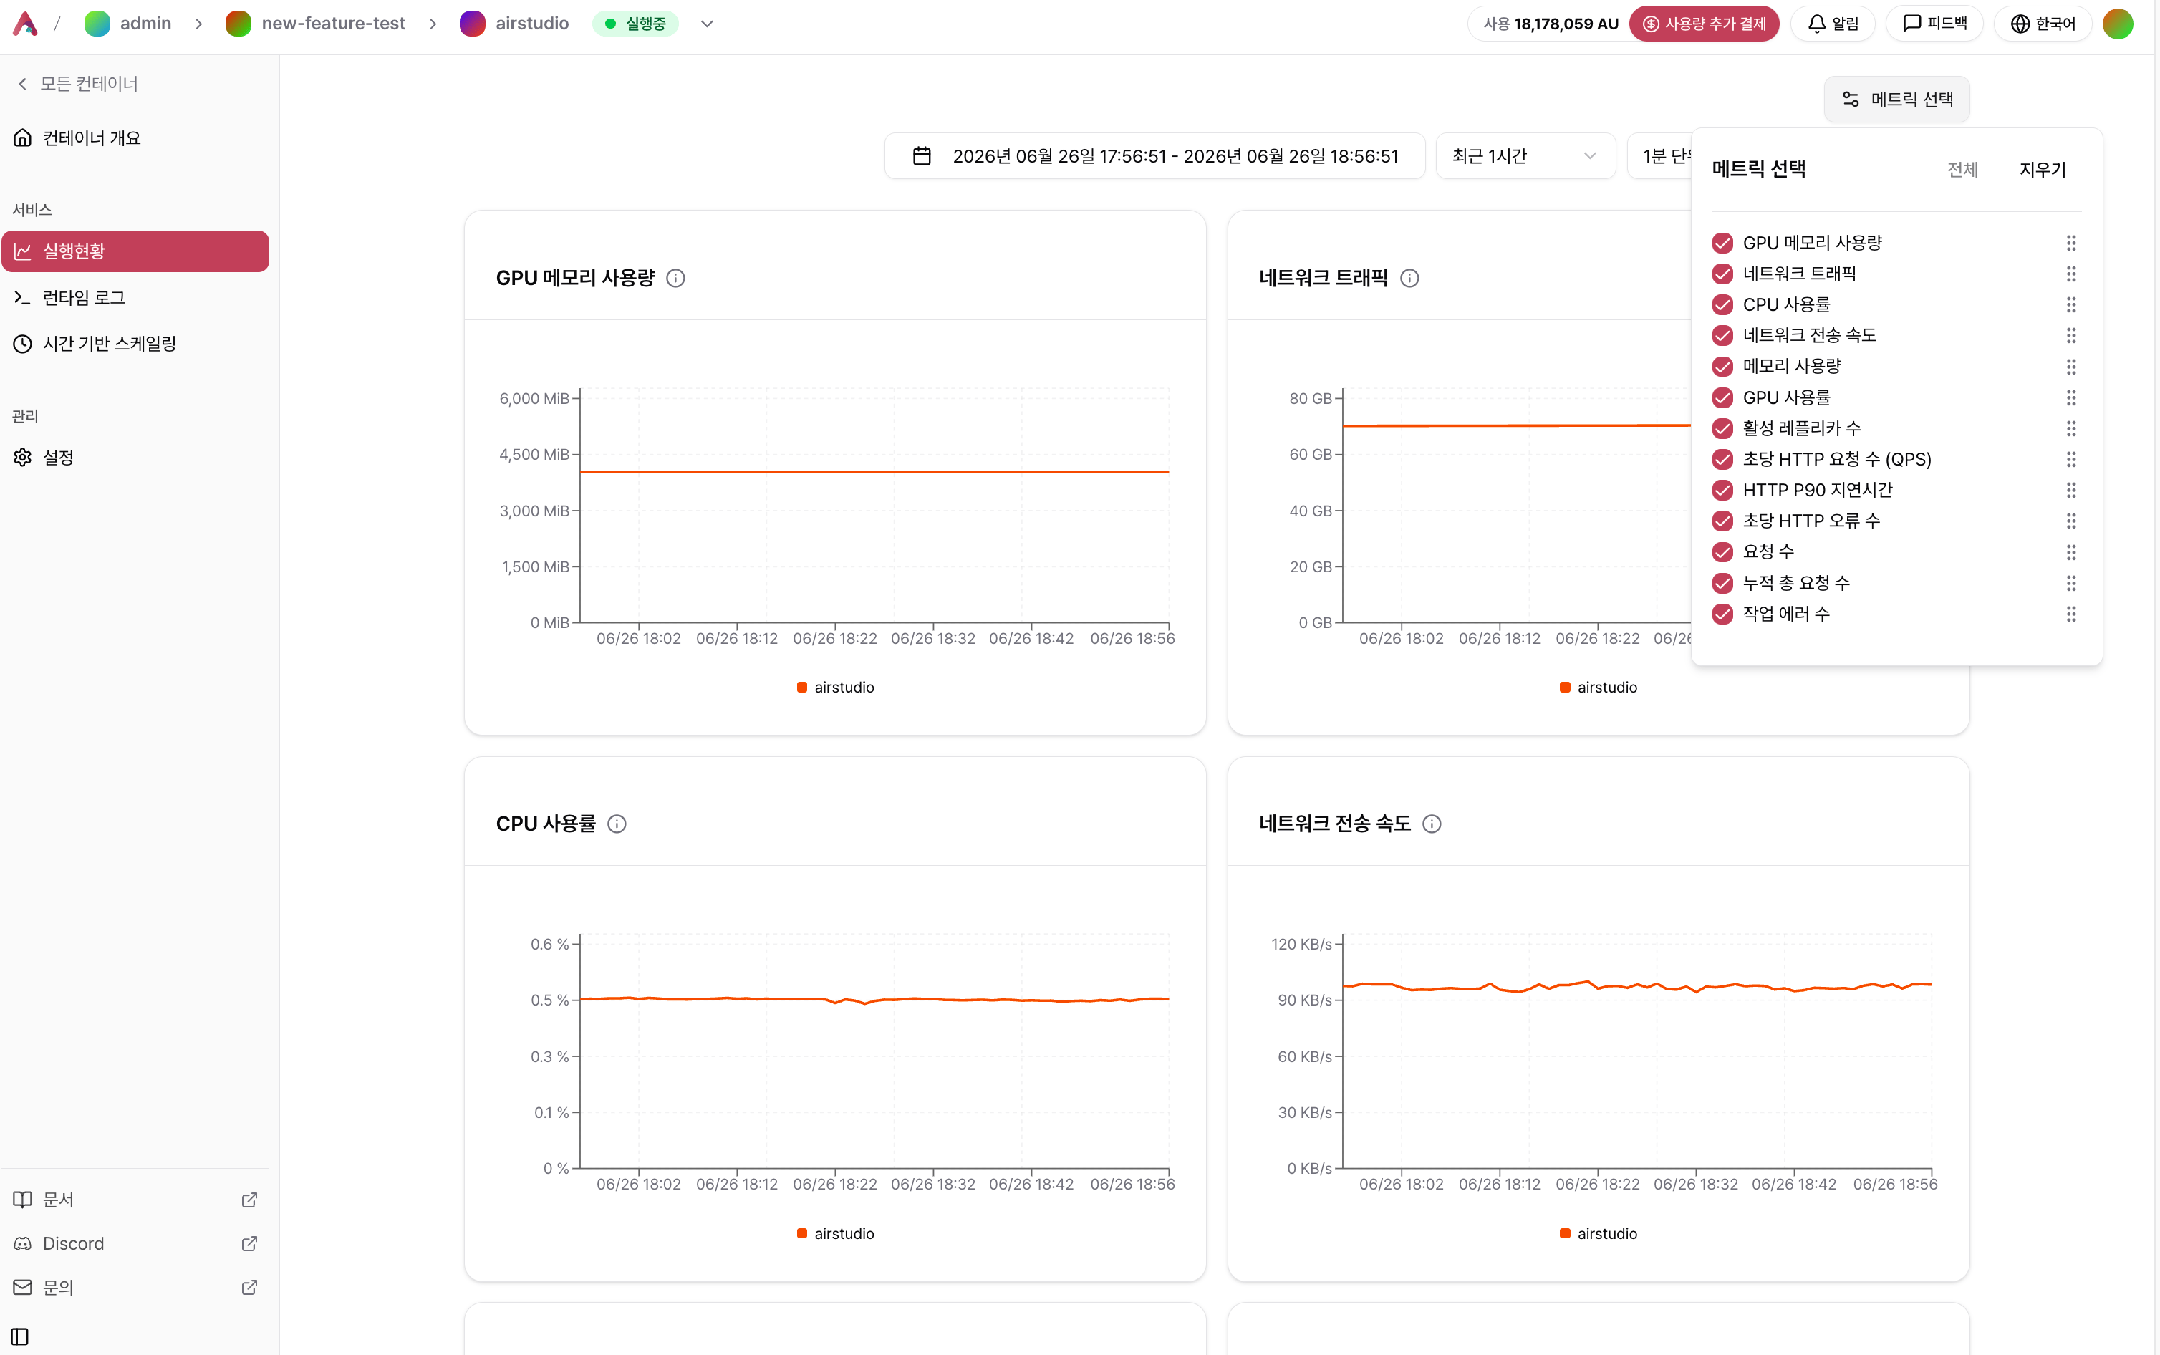
Task: Uncheck 누적 총 요청 수 checkbox
Action: coord(1722,582)
